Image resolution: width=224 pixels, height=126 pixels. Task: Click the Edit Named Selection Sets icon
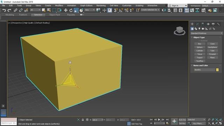click(x=138, y=10)
